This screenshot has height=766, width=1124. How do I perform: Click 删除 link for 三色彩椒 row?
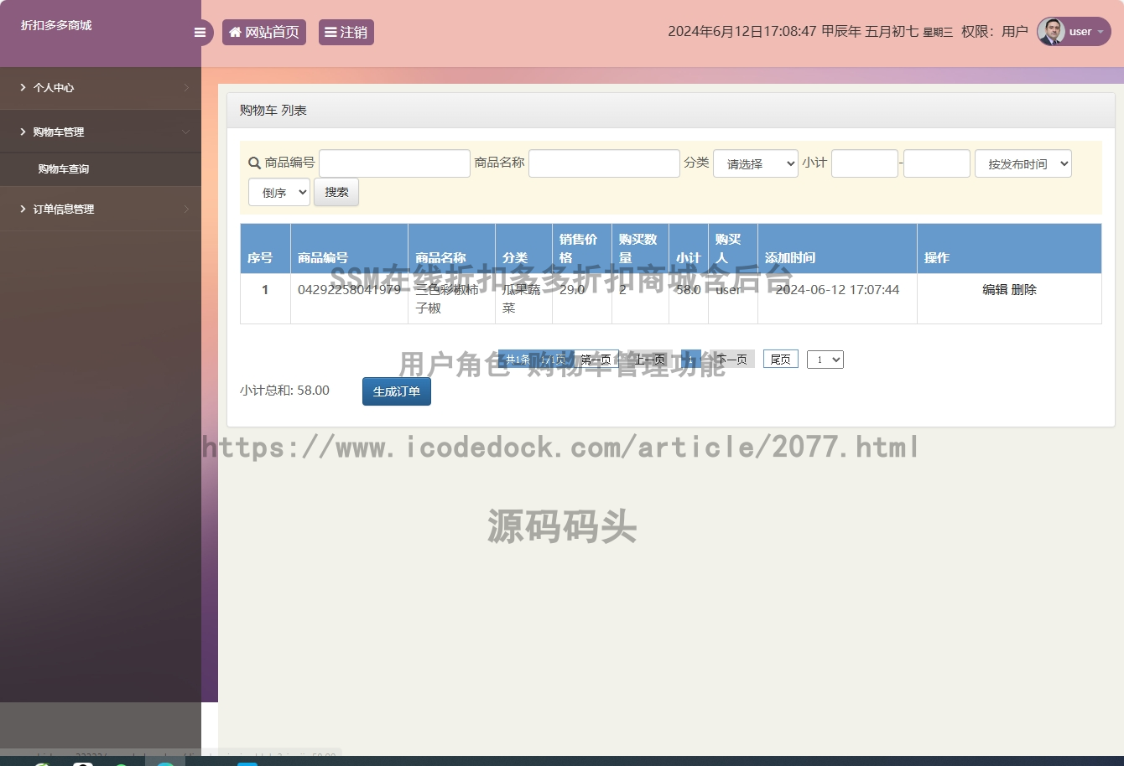coord(1024,289)
